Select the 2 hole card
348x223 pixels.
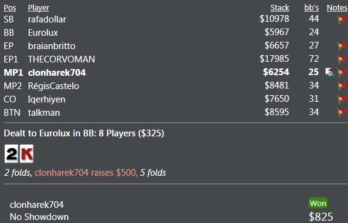point(12,154)
